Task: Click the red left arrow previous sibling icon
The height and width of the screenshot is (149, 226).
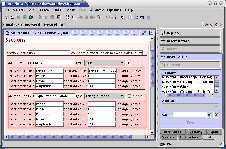Action: pyautogui.click(x=216, y=25)
